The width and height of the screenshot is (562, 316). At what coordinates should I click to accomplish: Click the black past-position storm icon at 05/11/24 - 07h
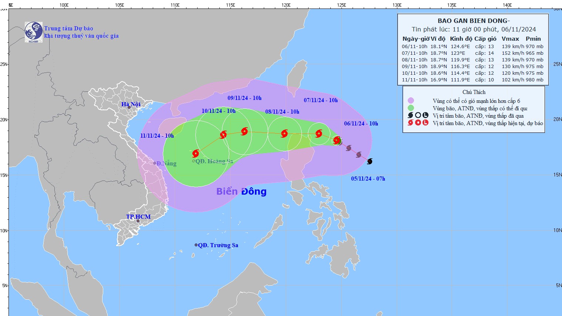[x=370, y=161]
